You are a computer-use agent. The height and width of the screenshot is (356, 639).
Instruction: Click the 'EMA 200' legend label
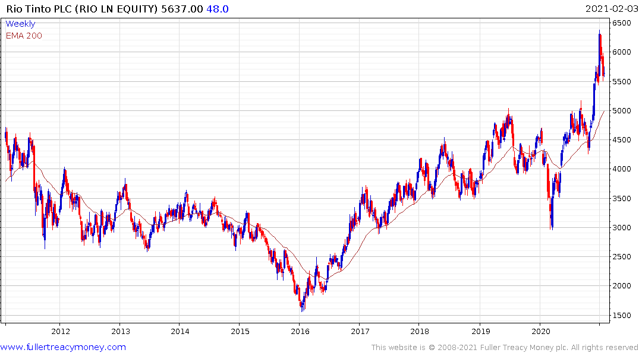(x=24, y=36)
